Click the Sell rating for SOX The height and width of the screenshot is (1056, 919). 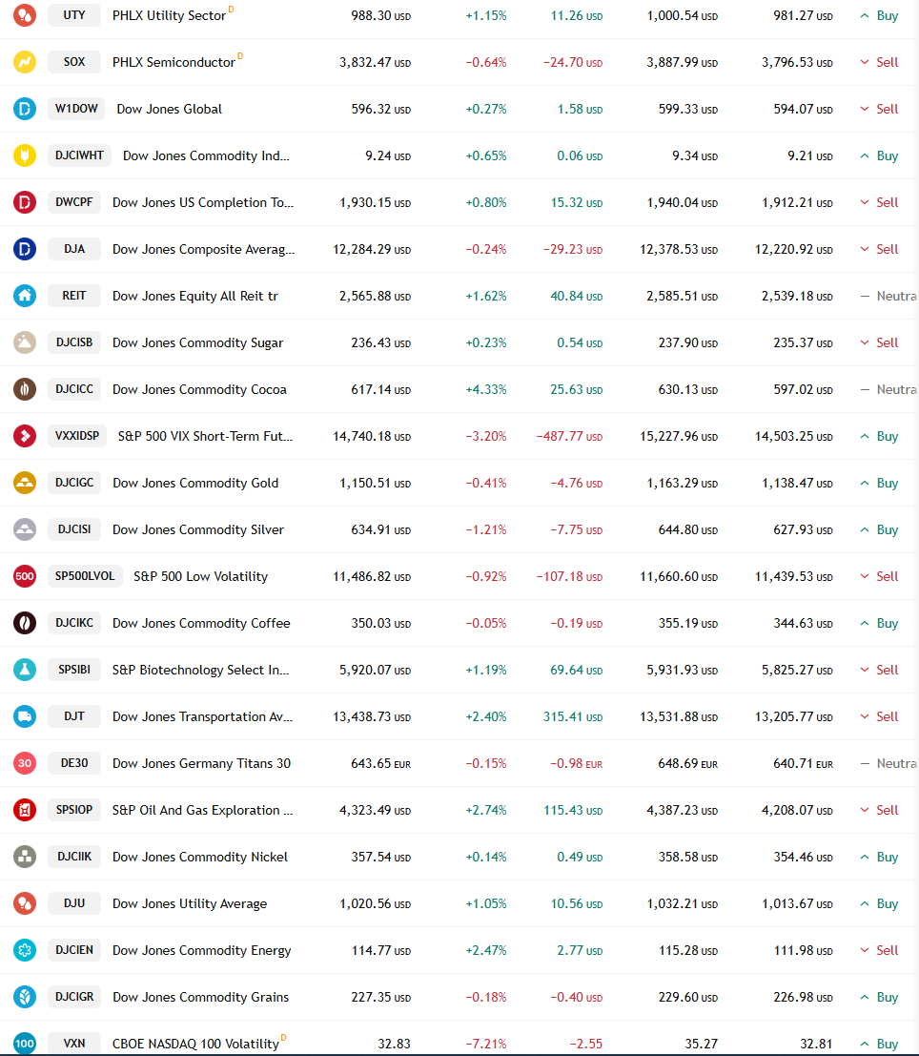click(x=879, y=62)
